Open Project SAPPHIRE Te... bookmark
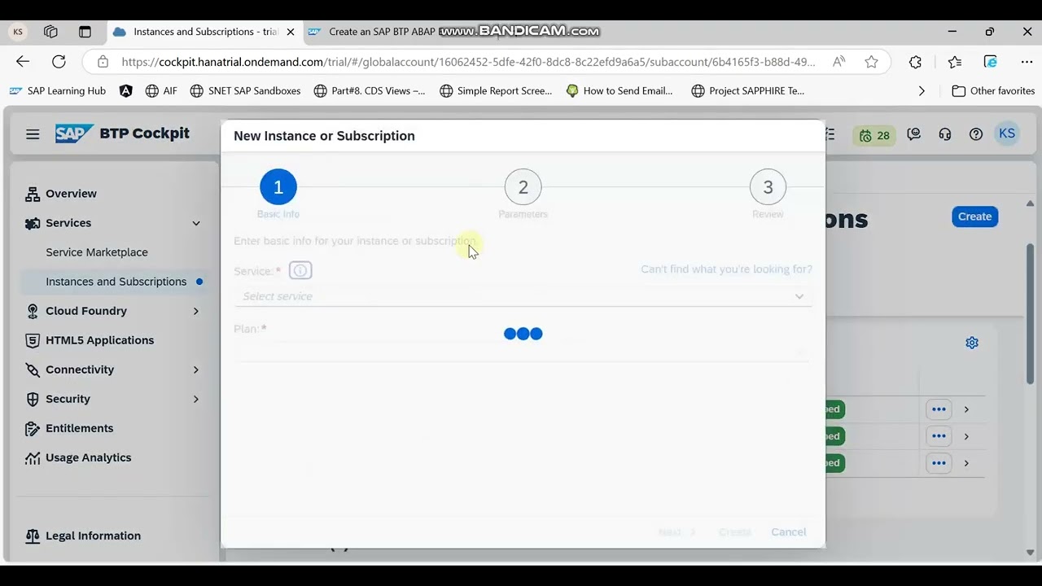 click(x=748, y=91)
